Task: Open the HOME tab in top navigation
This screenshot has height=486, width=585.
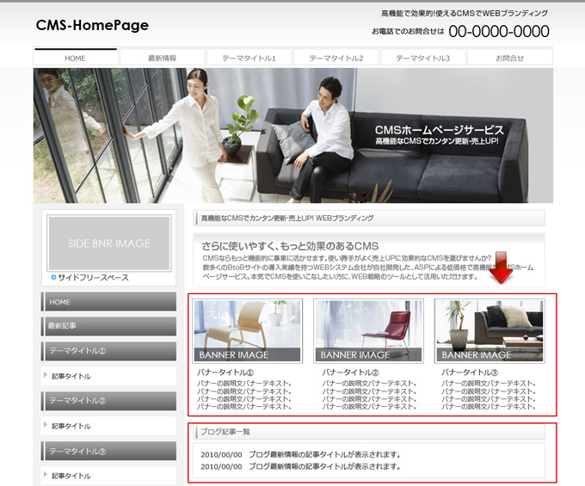Action: 76,58
